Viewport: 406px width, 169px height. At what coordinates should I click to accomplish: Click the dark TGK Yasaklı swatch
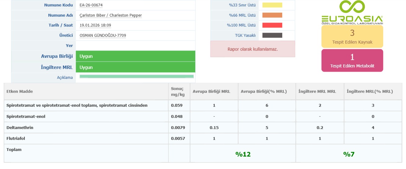tap(272, 35)
